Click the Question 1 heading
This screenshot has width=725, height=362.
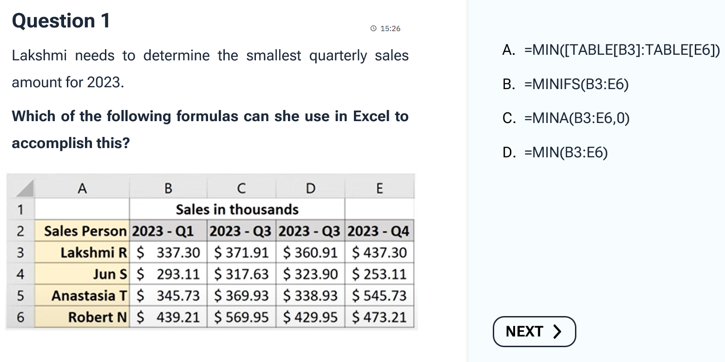pos(61,21)
